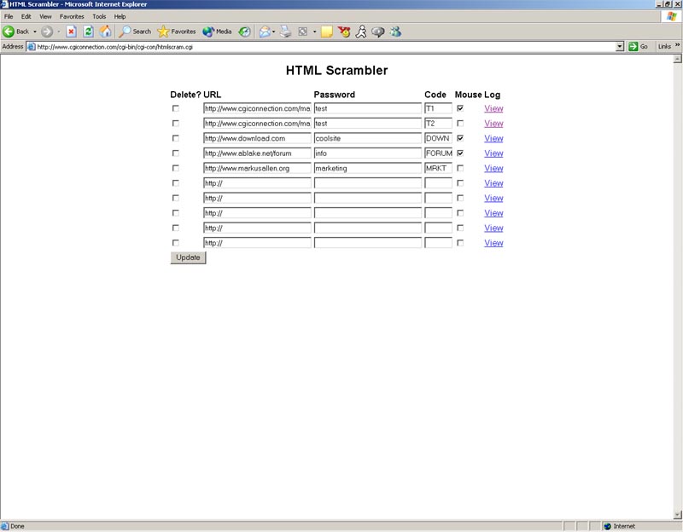The image size is (683, 532).
Task: Enable Mouse checkbox for MRKT row
Action: coord(460,168)
